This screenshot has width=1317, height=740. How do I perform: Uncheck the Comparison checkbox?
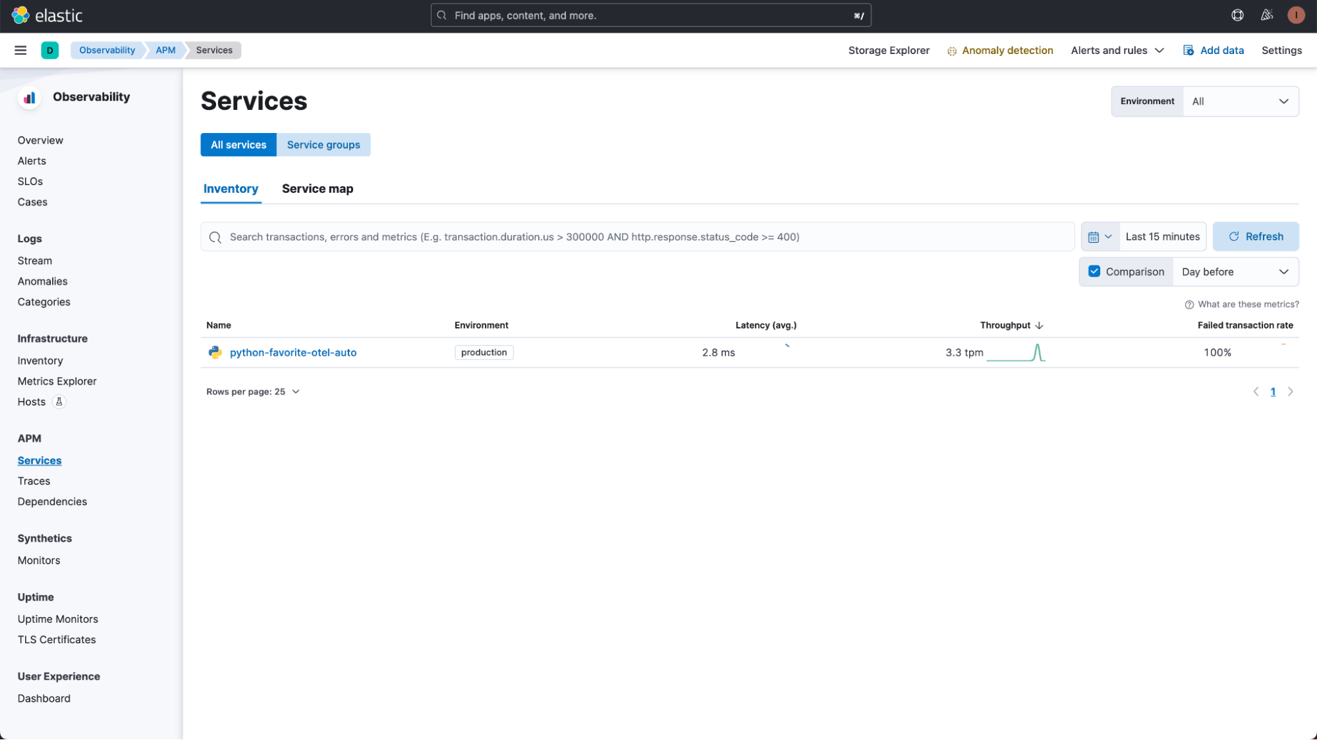click(x=1094, y=271)
